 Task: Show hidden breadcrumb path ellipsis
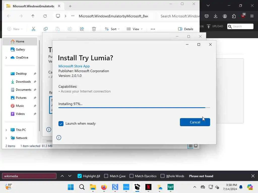click(x=73, y=16)
